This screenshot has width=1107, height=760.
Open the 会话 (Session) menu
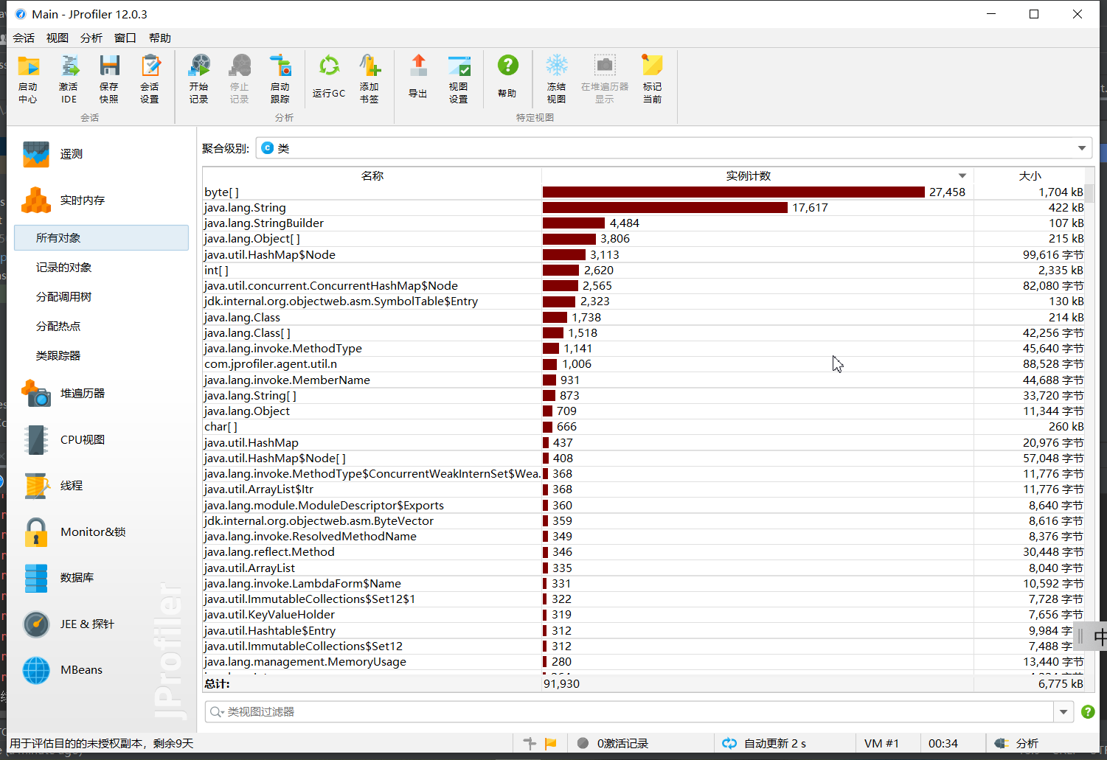tap(24, 38)
